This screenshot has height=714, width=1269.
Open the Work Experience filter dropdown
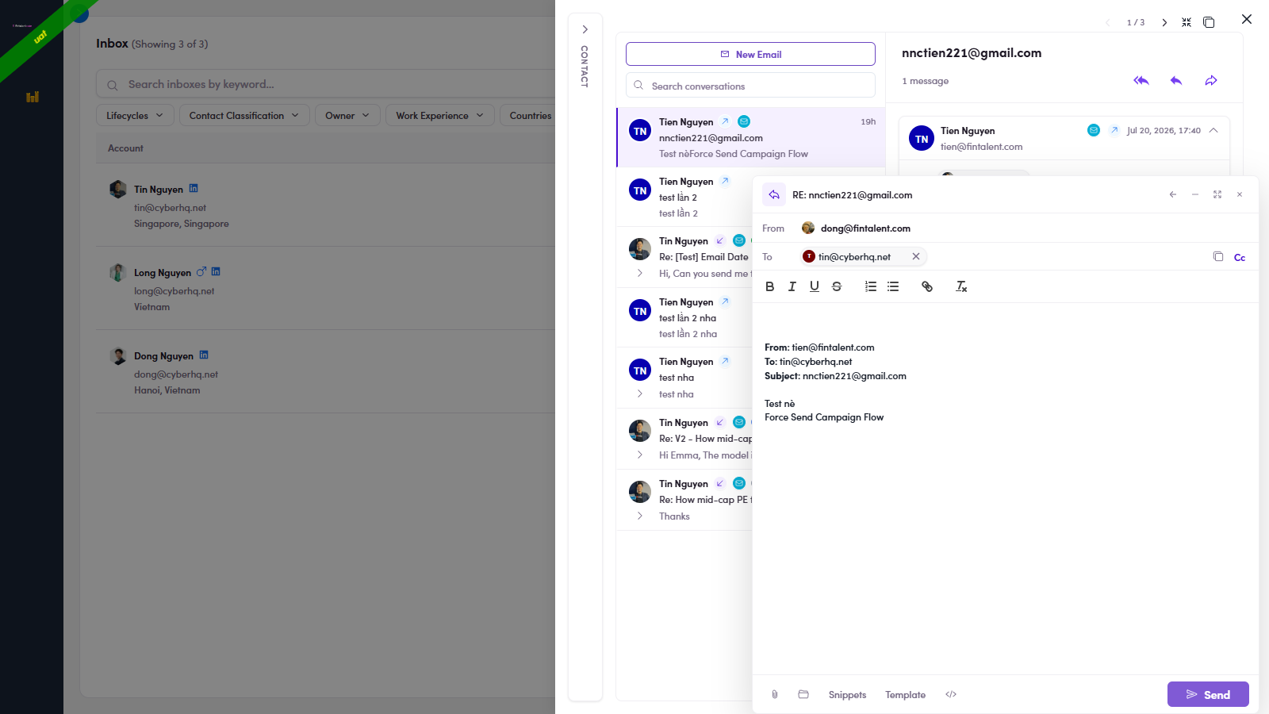[440, 115]
